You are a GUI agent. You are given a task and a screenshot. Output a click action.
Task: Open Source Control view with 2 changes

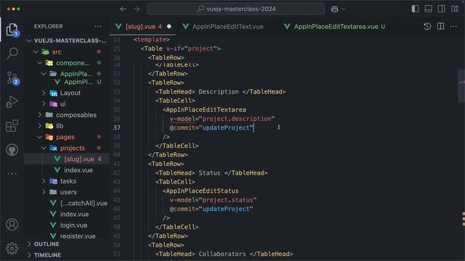(x=12, y=78)
